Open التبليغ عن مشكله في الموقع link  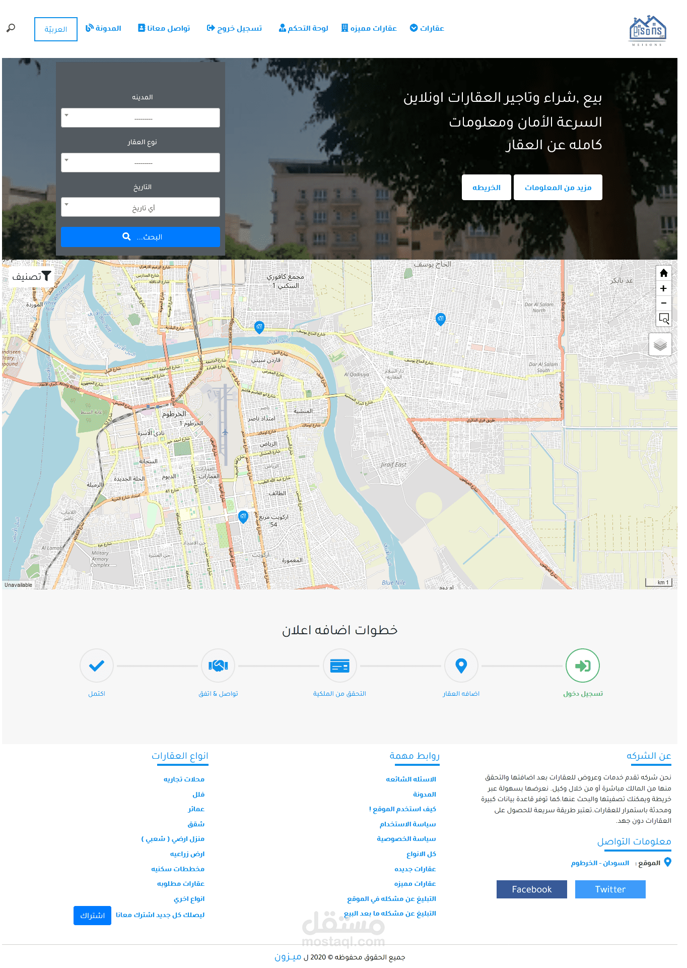pos(391,899)
